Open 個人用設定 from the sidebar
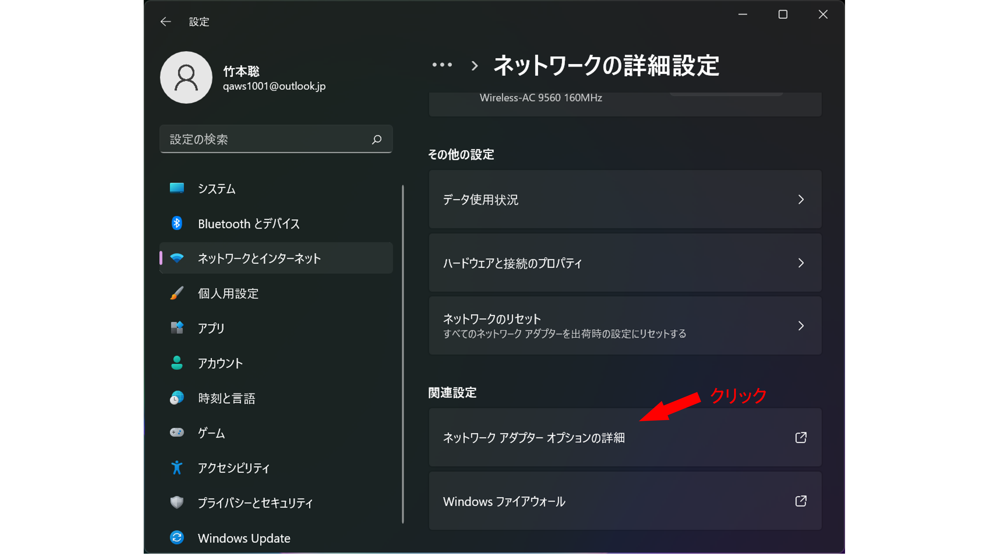 [x=228, y=293]
